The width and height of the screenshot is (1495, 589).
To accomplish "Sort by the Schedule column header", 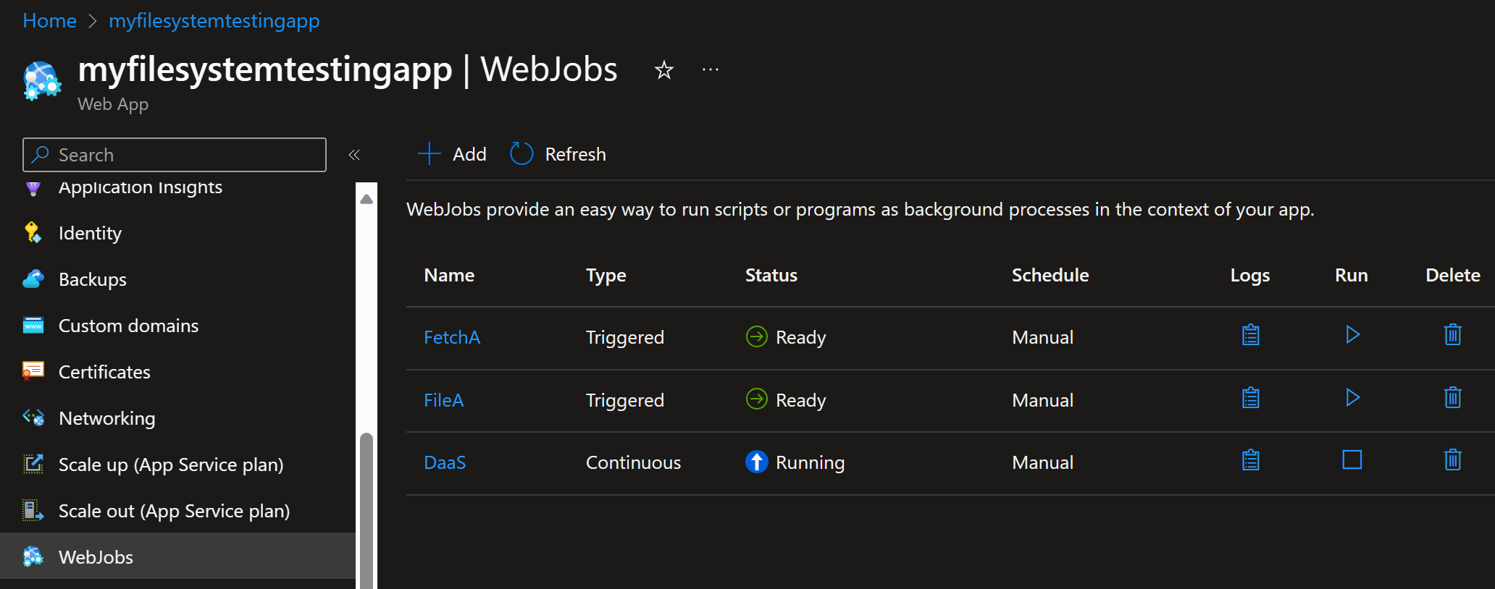I will (x=1050, y=275).
